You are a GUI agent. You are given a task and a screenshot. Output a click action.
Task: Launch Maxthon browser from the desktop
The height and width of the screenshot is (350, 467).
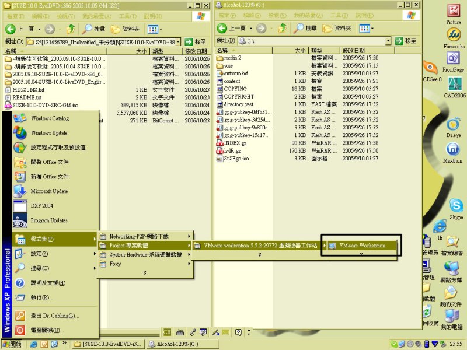coord(453,153)
